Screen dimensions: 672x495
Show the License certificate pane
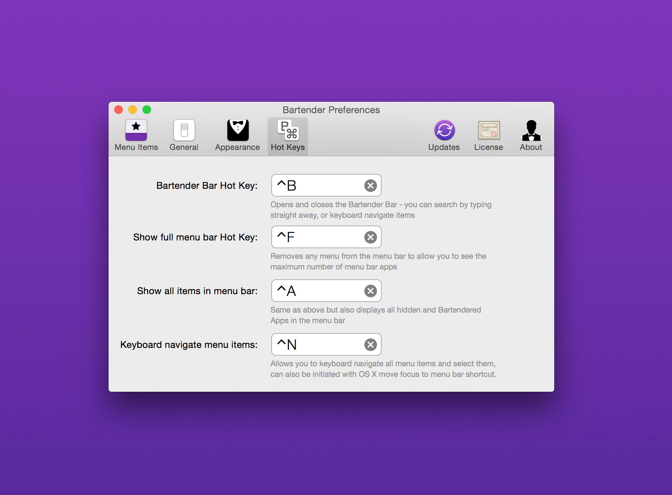(488, 135)
